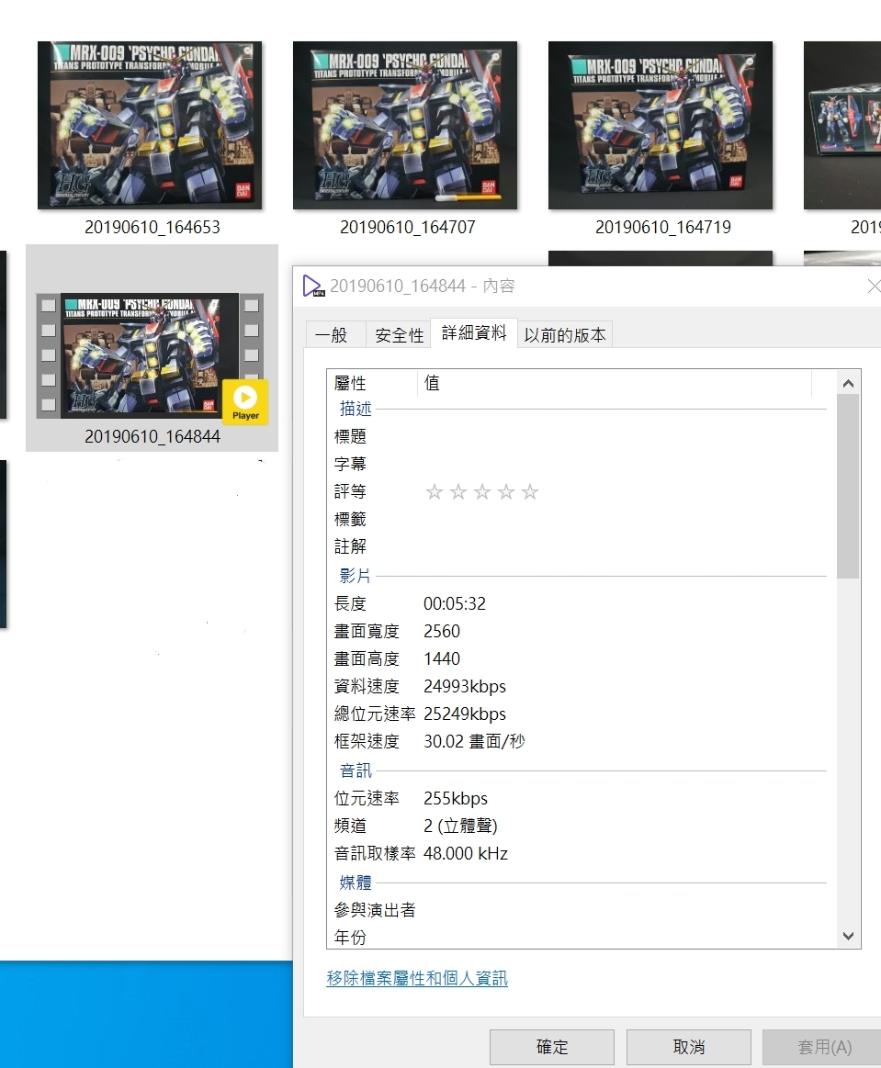Select thumbnail 20190610_164653
This screenshot has height=1068, width=881.
pos(150,126)
